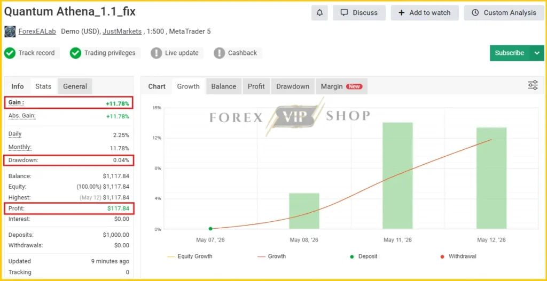Image resolution: width=547 pixels, height=281 pixels.
Task: Click the Daily label
Action: (15, 134)
